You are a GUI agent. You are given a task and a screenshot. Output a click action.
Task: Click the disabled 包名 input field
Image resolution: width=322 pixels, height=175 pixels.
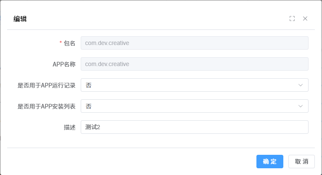click(194, 43)
